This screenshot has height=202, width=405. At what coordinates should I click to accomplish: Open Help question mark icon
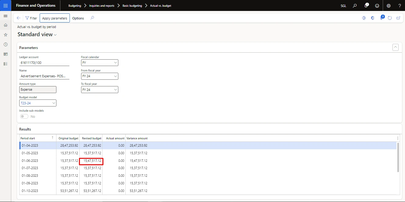400,5
